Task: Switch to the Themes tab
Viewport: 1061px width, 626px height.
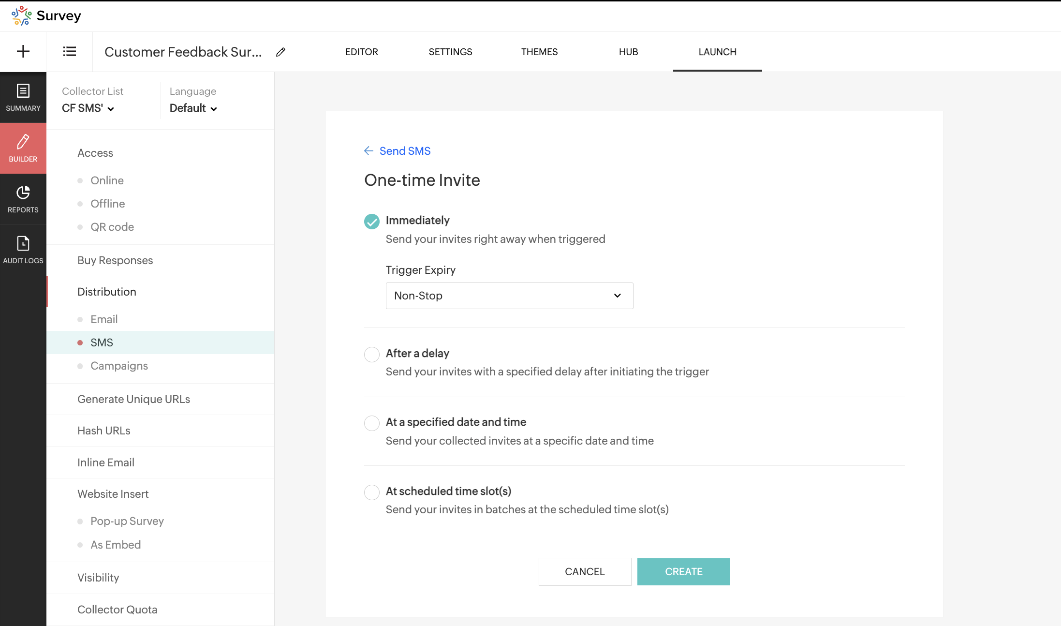Action: (x=539, y=52)
